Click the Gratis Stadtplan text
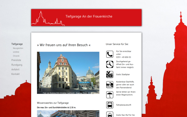The width and height of the screenshot is (187, 117). click(x=123, y=75)
